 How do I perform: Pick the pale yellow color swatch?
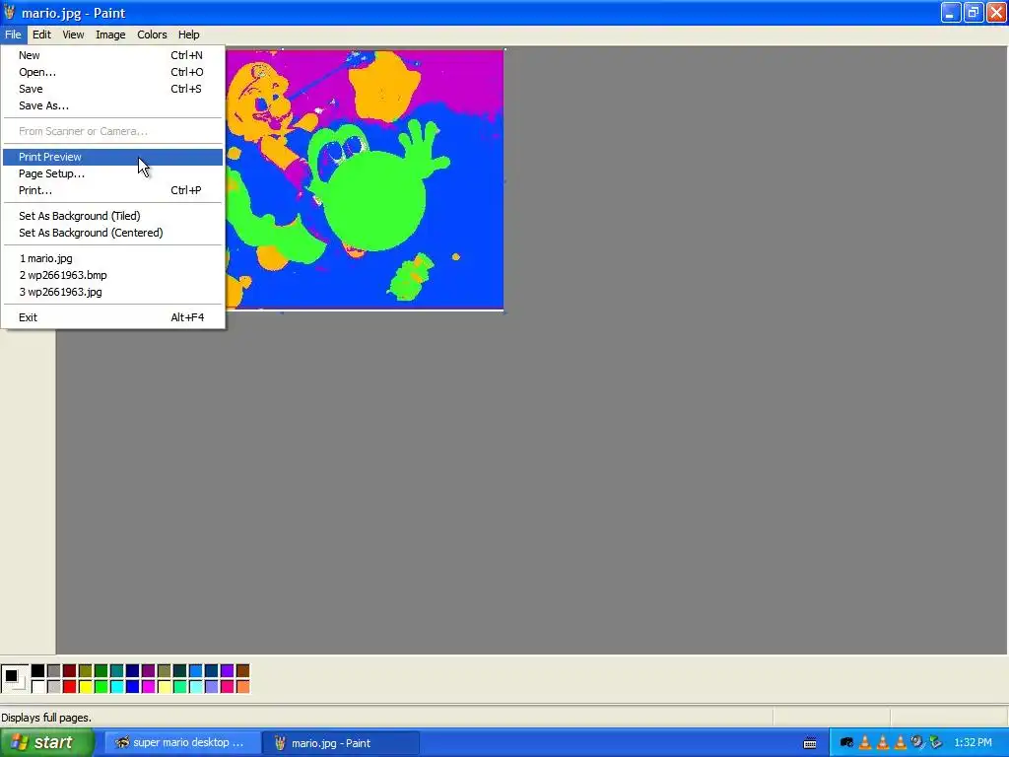165,687
